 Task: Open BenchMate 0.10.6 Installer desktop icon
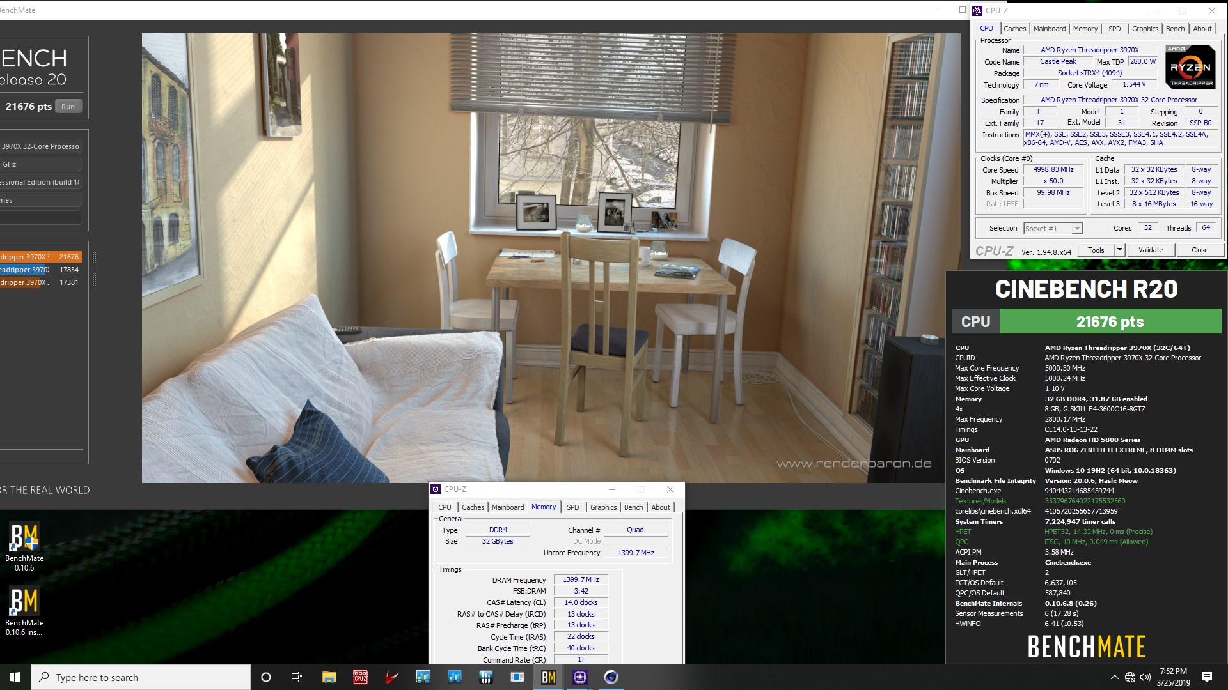click(x=24, y=611)
